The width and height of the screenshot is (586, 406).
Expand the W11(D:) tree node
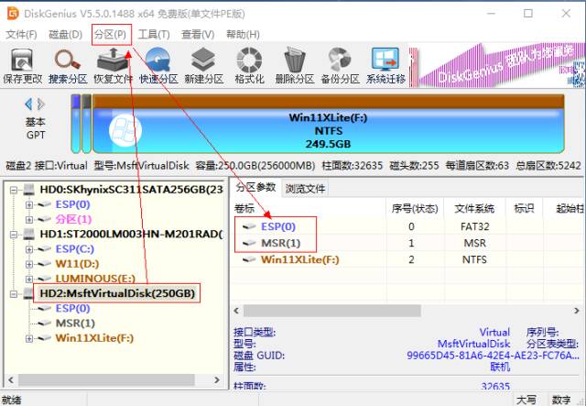[x=29, y=264]
